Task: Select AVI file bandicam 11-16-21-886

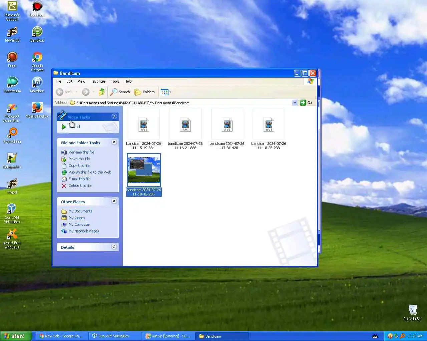Action: 185,129
